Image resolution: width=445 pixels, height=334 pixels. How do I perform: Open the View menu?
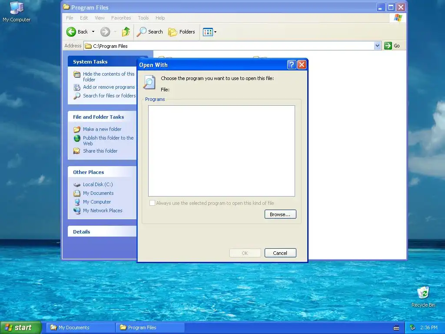pos(100,18)
